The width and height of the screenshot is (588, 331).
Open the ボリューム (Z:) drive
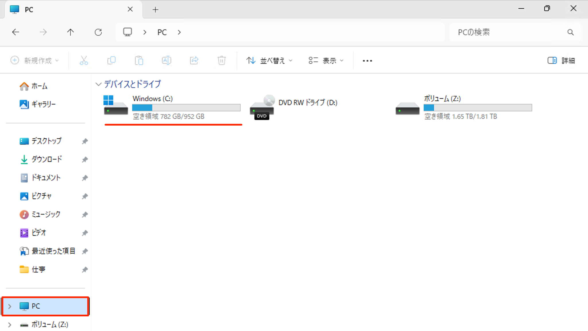coord(442,98)
